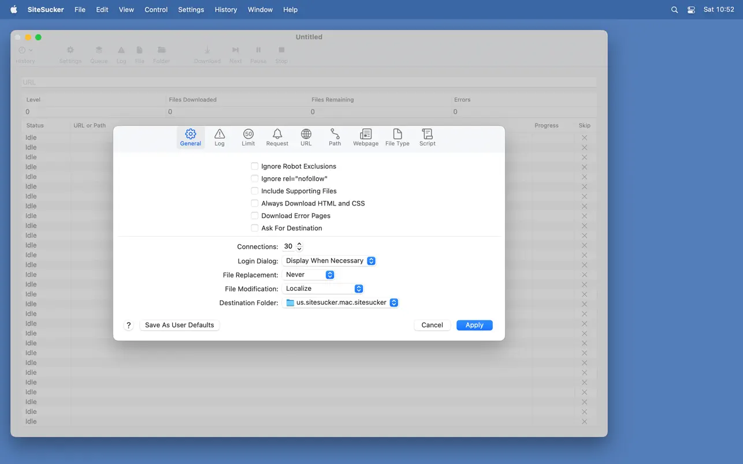
Task: Select the URL globe icon tab
Action: [x=306, y=137]
